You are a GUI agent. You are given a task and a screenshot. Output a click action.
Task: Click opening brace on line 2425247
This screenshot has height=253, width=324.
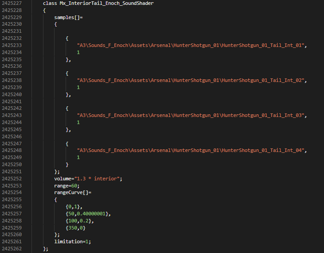click(x=67, y=144)
